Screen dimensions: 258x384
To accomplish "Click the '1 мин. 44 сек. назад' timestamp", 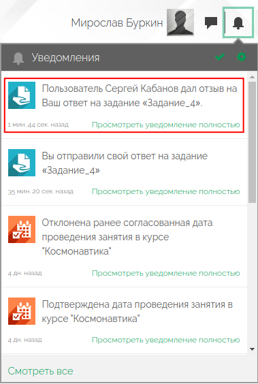I will pos(38,125).
